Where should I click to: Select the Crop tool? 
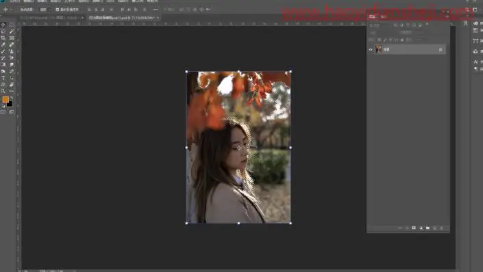pos(3,38)
